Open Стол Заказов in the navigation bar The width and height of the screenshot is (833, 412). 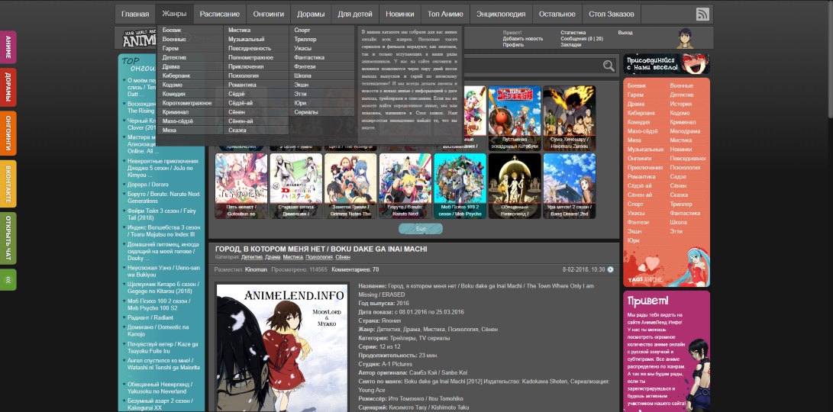[612, 14]
